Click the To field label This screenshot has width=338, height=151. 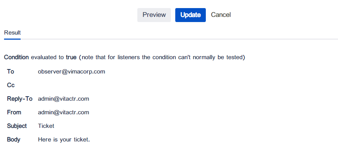[x=11, y=71]
